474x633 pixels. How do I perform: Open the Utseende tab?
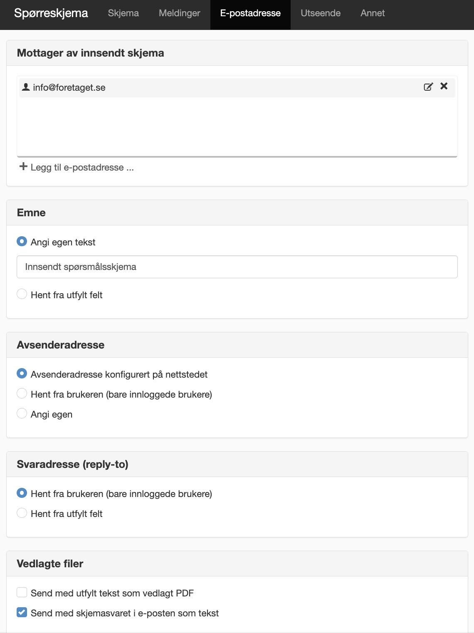click(x=321, y=13)
